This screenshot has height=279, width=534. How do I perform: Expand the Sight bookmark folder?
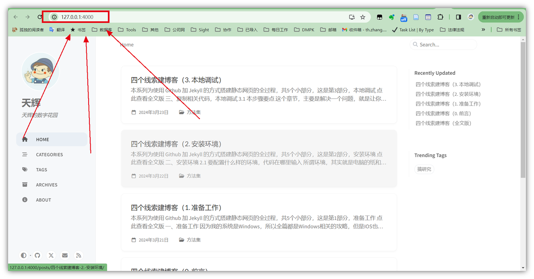[200, 30]
